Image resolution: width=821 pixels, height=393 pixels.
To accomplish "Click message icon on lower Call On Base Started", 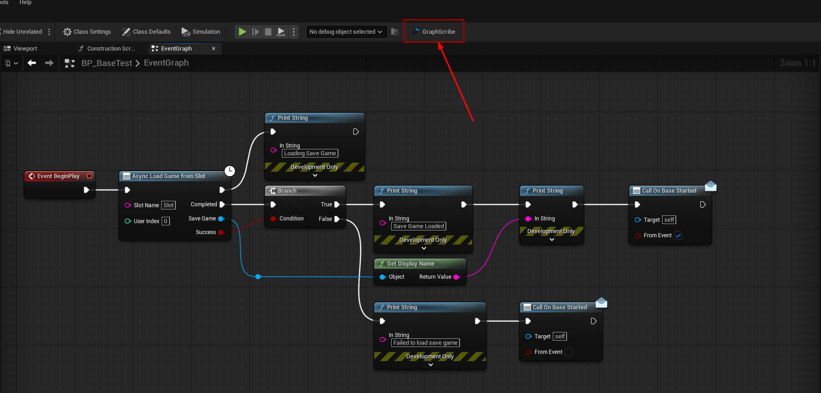I will (x=602, y=302).
